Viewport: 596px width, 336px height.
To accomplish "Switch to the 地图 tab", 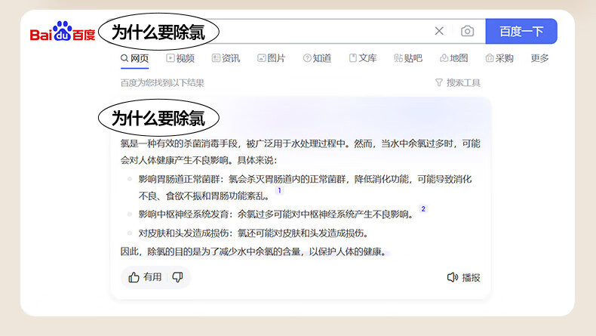I will coord(454,58).
